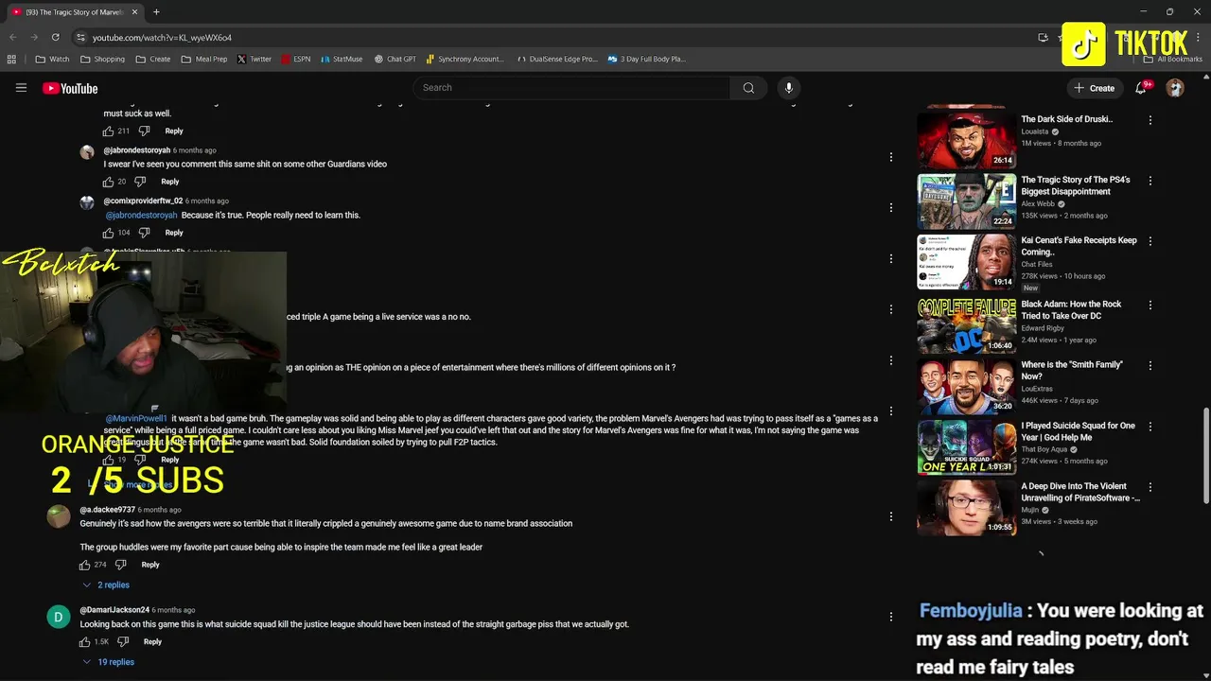
Task: Open the Chat GPT bookmark
Action: (x=395, y=59)
